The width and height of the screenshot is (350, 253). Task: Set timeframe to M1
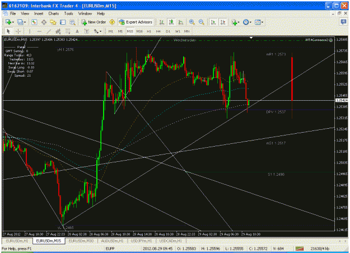[x=111, y=31]
